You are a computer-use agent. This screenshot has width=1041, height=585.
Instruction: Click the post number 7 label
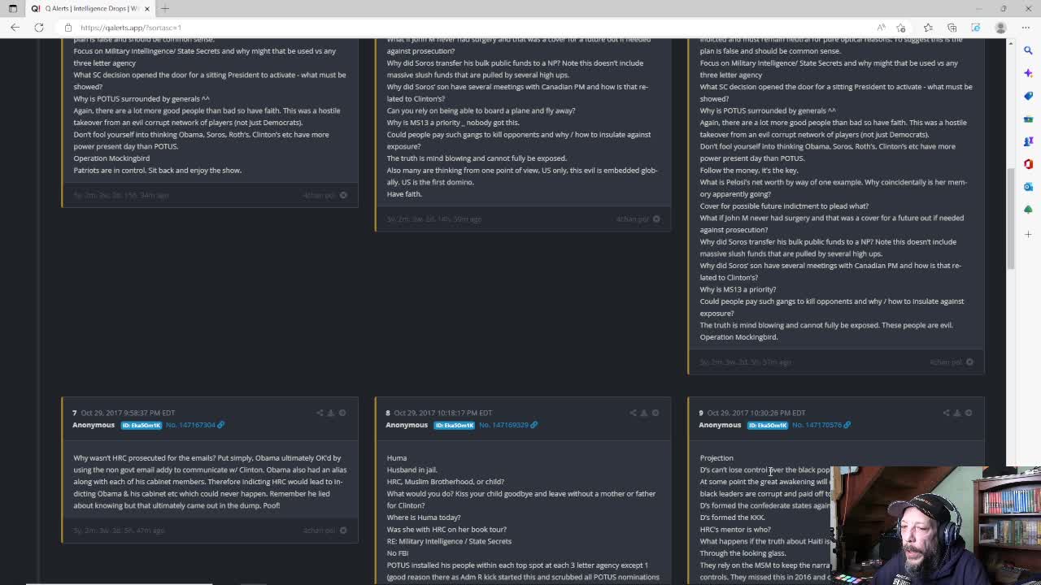coord(74,413)
